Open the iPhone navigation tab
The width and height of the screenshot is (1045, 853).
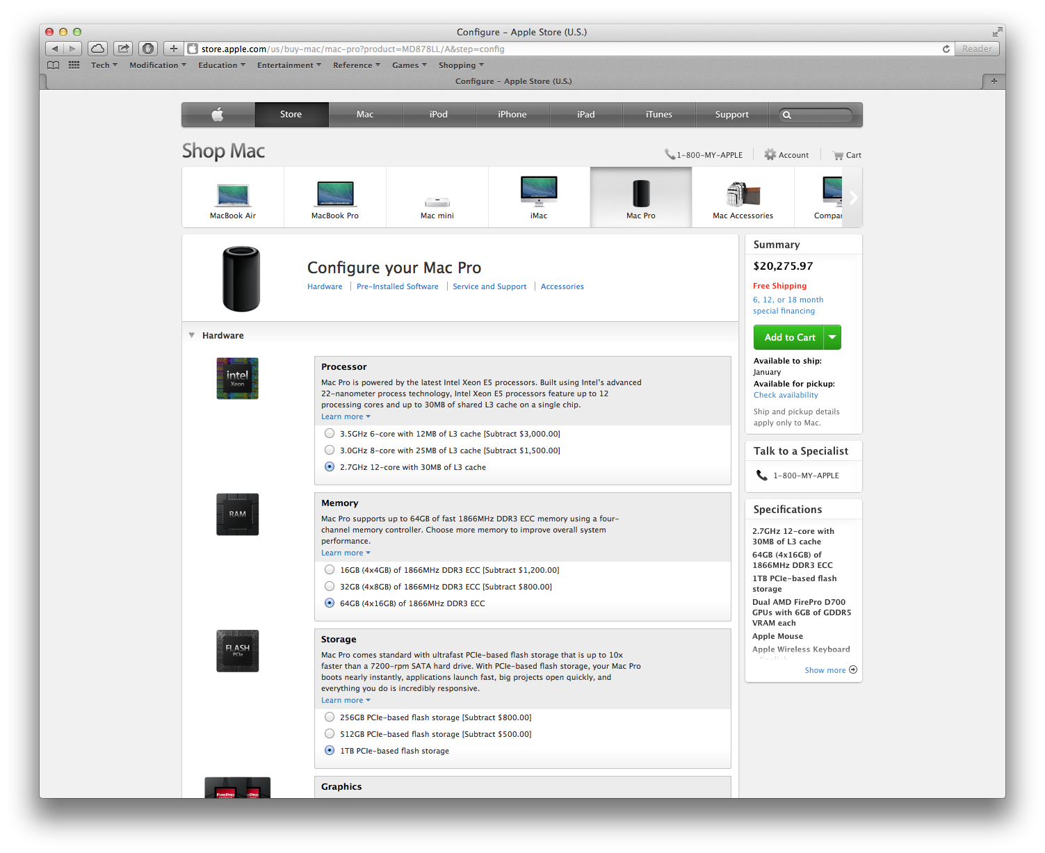pyautogui.click(x=512, y=115)
